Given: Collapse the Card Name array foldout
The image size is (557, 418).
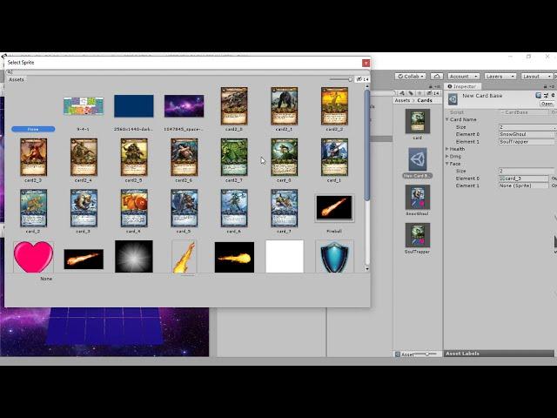Looking at the screenshot, I should (x=447, y=119).
